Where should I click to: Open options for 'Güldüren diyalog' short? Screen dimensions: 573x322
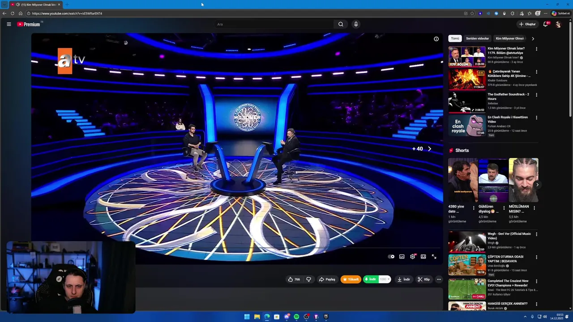504,208
